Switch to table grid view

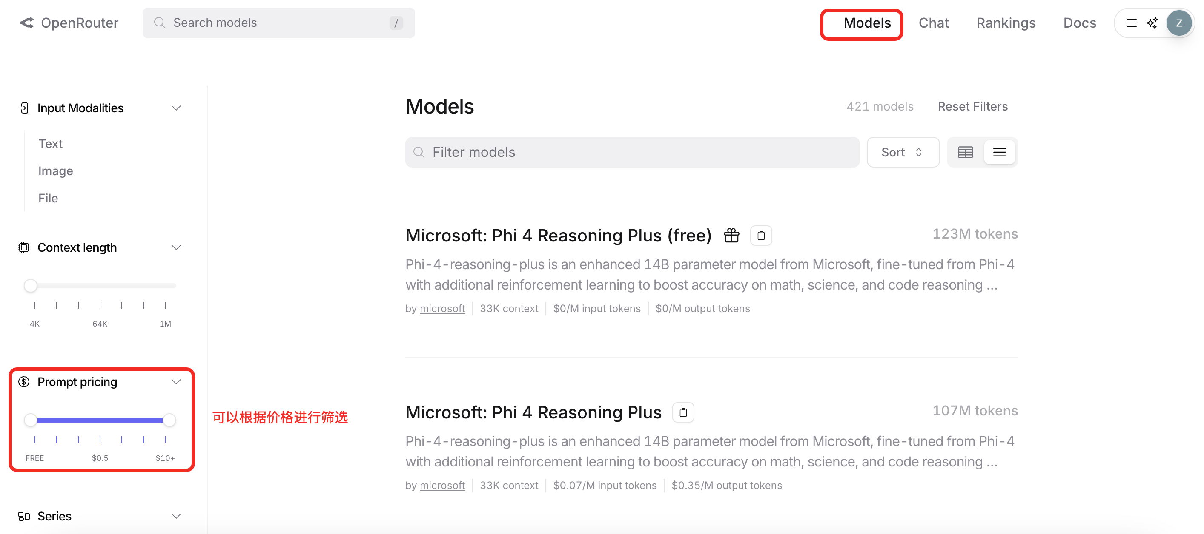965,152
